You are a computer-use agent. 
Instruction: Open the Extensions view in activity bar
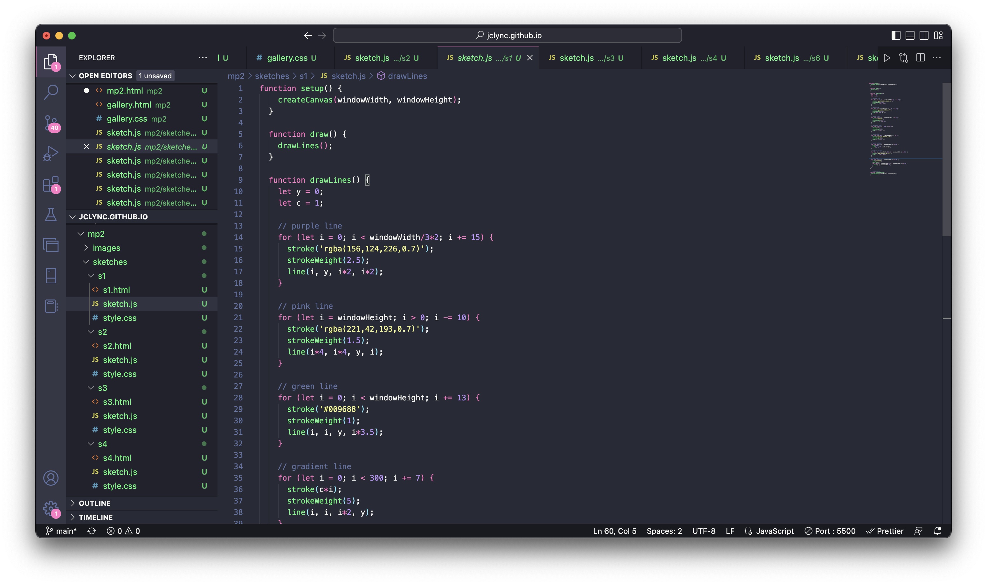click(x=51, y=184)
